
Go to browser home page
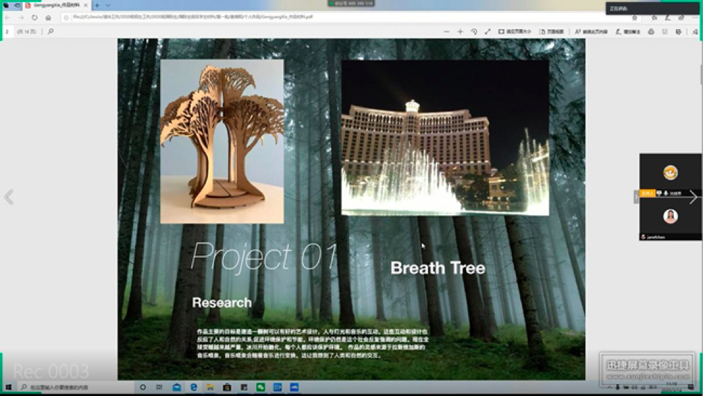tap(48, 17)
